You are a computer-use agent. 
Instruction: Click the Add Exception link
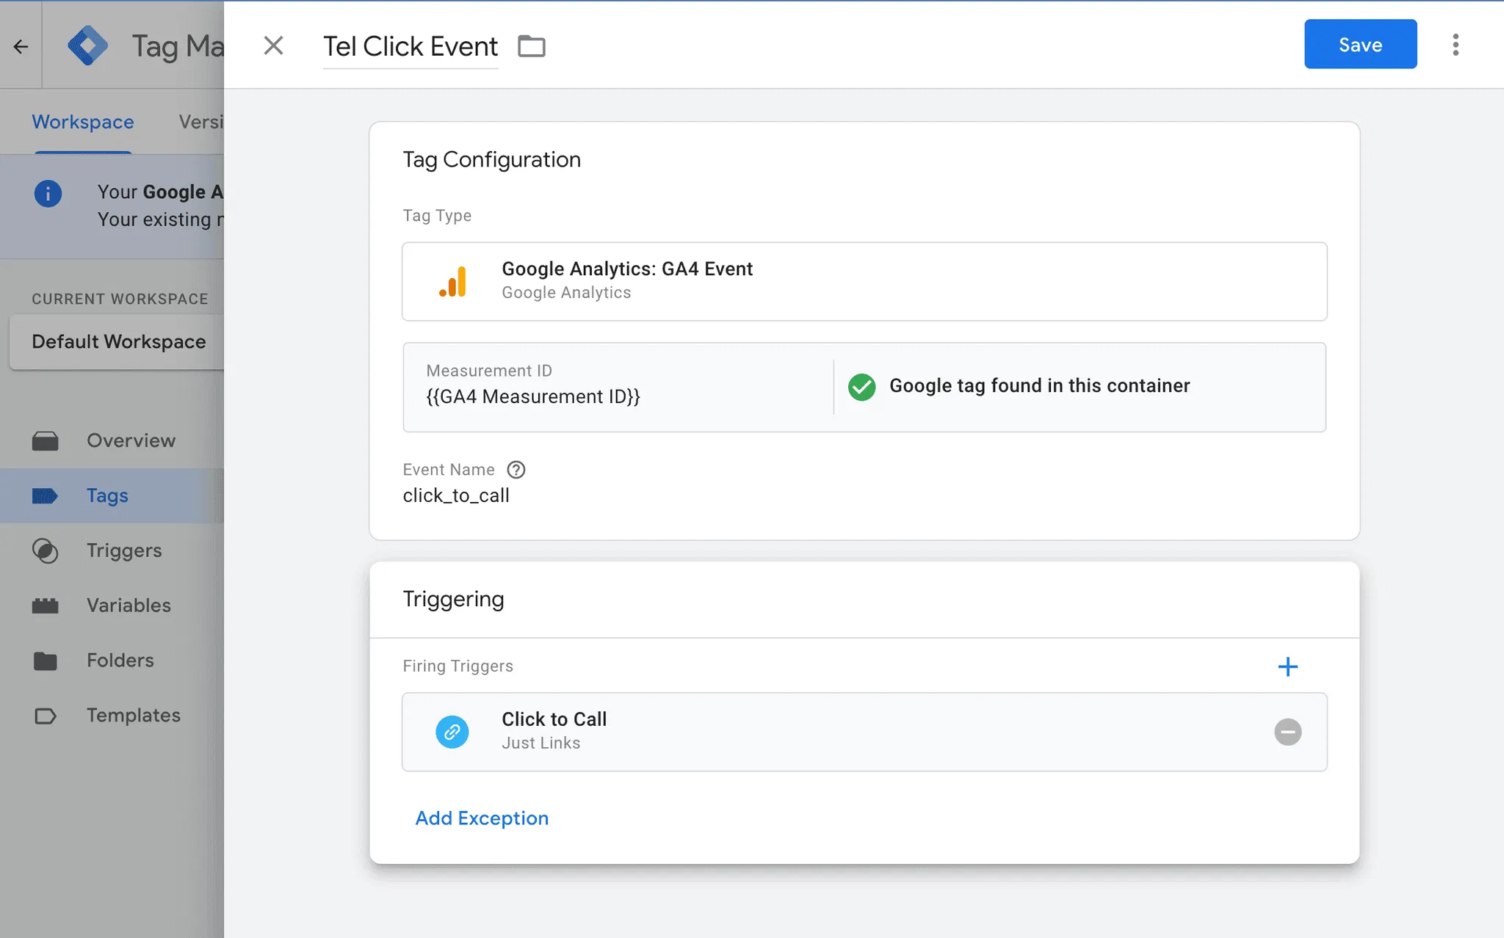click(x=482, y=818)
